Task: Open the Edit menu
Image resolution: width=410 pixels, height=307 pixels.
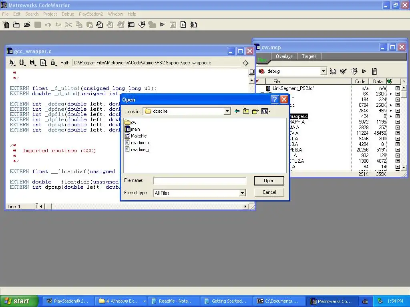Action: pyautogui.click(x=17, y=14)
